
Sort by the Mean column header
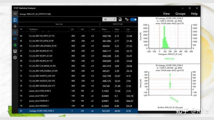pos(104,30)
